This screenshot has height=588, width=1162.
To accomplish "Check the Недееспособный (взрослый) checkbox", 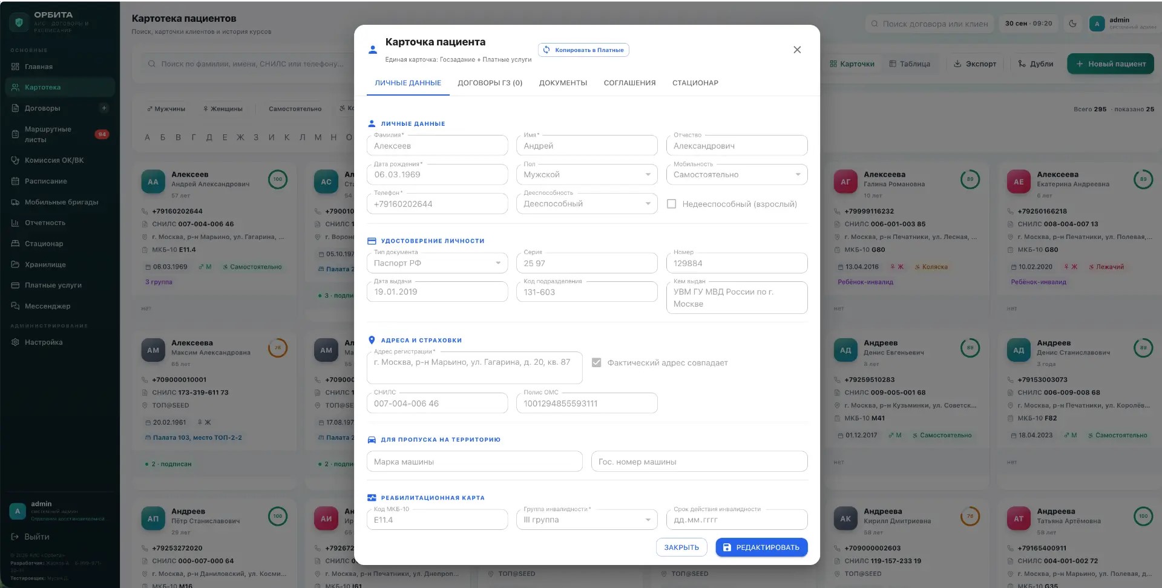I will 671,204.
